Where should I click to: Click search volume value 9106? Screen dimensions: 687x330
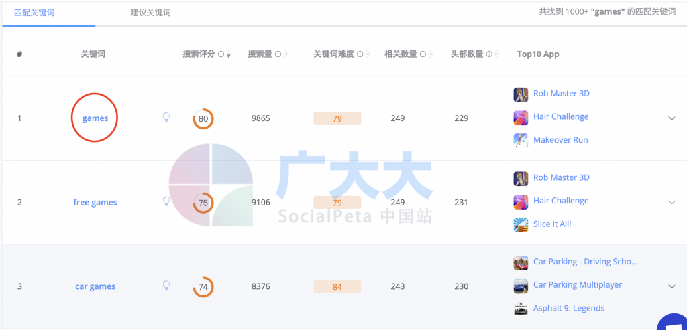261,202
